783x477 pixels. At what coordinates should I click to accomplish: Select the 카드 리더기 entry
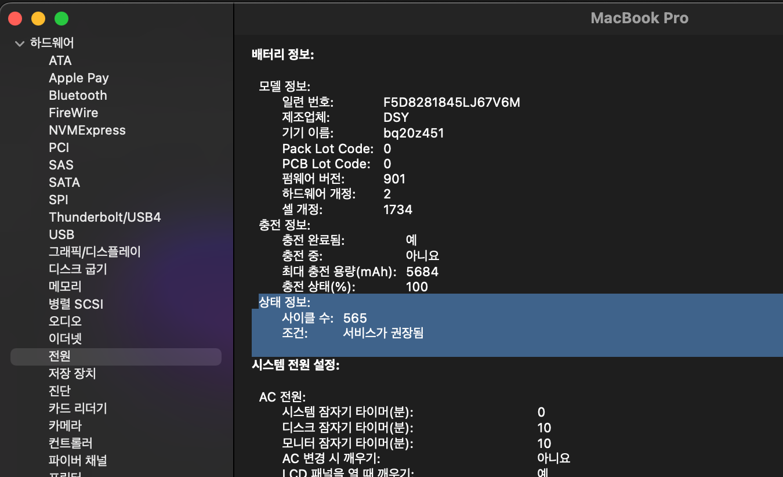(x=76, y=408)
